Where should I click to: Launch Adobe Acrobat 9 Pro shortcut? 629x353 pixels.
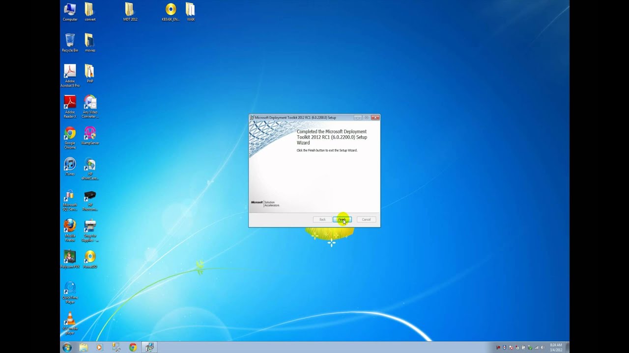point(70,76)
